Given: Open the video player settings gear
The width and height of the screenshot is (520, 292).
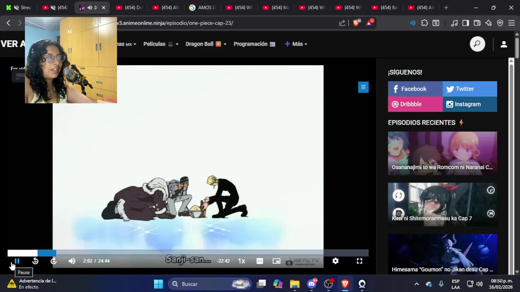Looking at the screenshot, I should [x=335, y=261].
